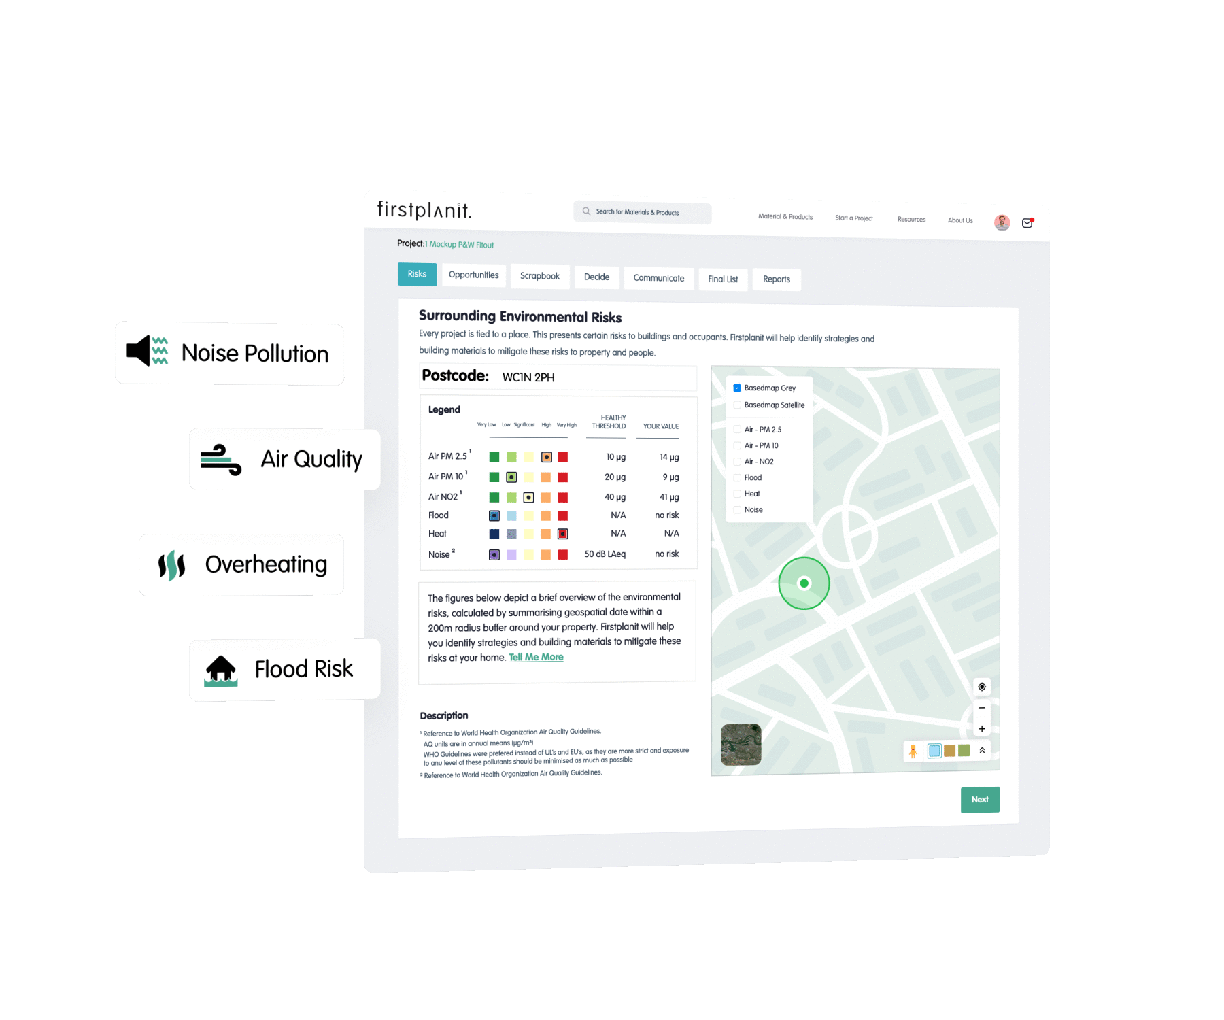Click the 50 dB LAeq noise threshold
Screen dimensions: 1224x1020
605,554
